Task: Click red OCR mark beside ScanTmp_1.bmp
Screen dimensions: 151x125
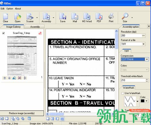Action: 40,33
